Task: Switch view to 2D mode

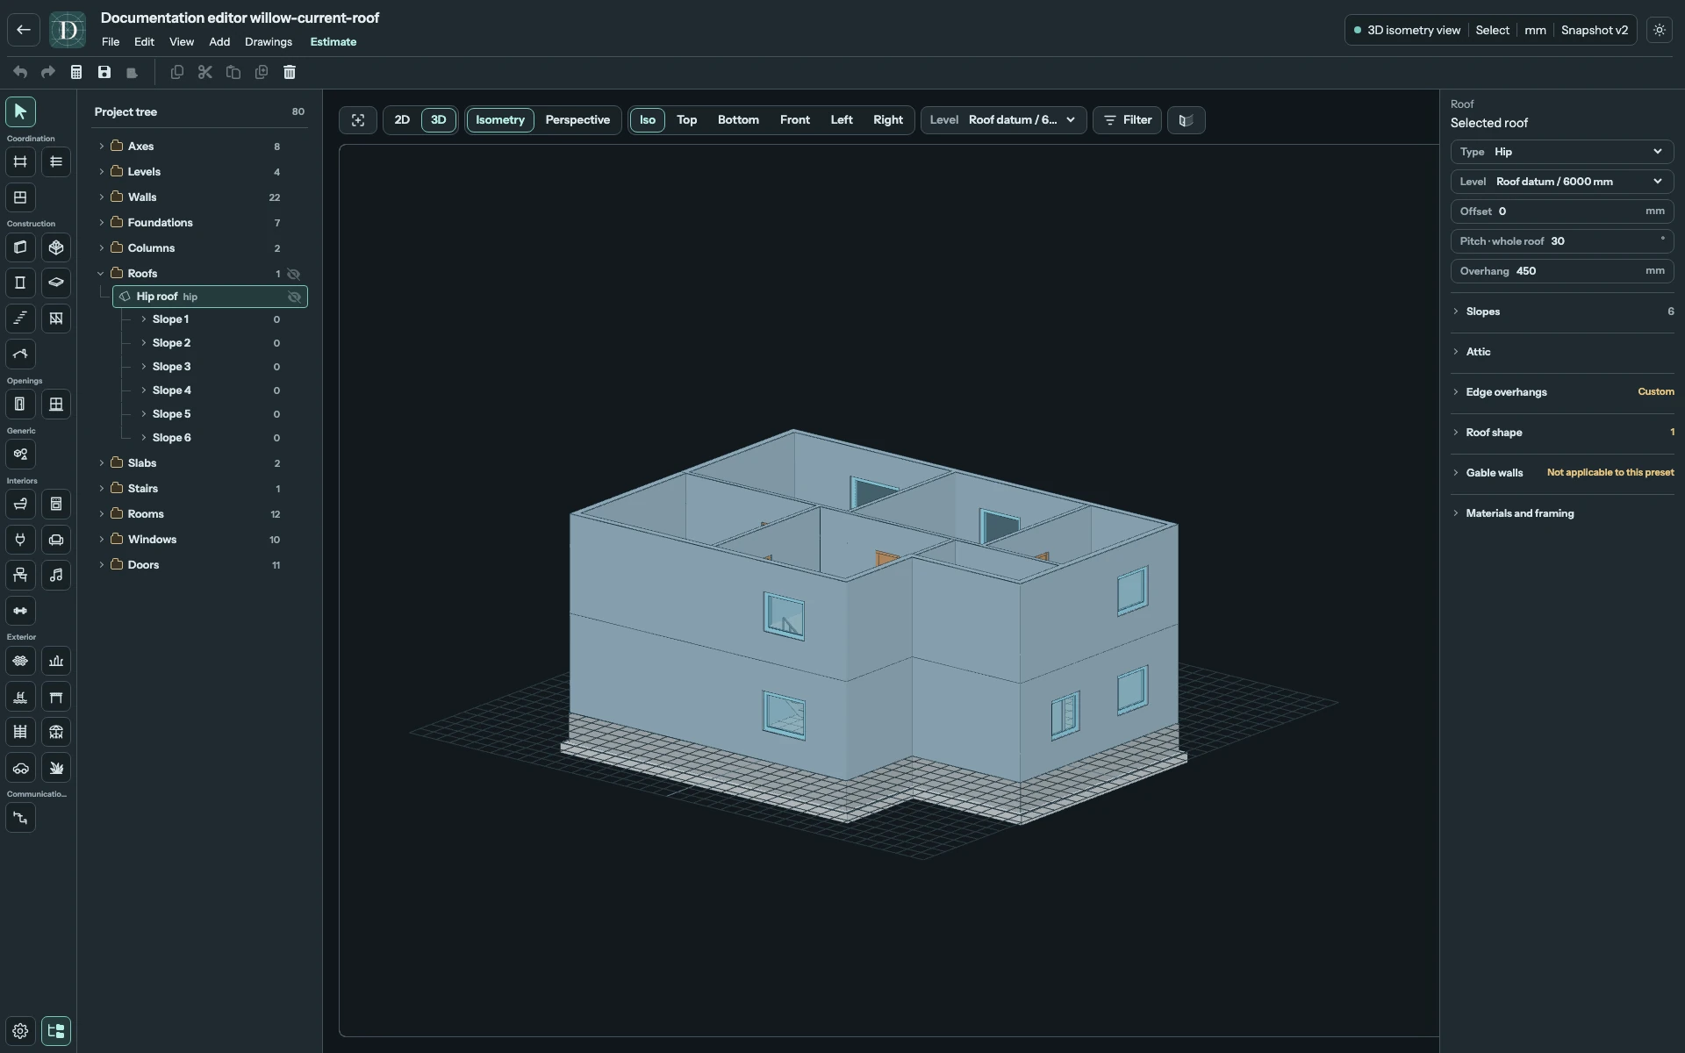Action: point(402,120)
